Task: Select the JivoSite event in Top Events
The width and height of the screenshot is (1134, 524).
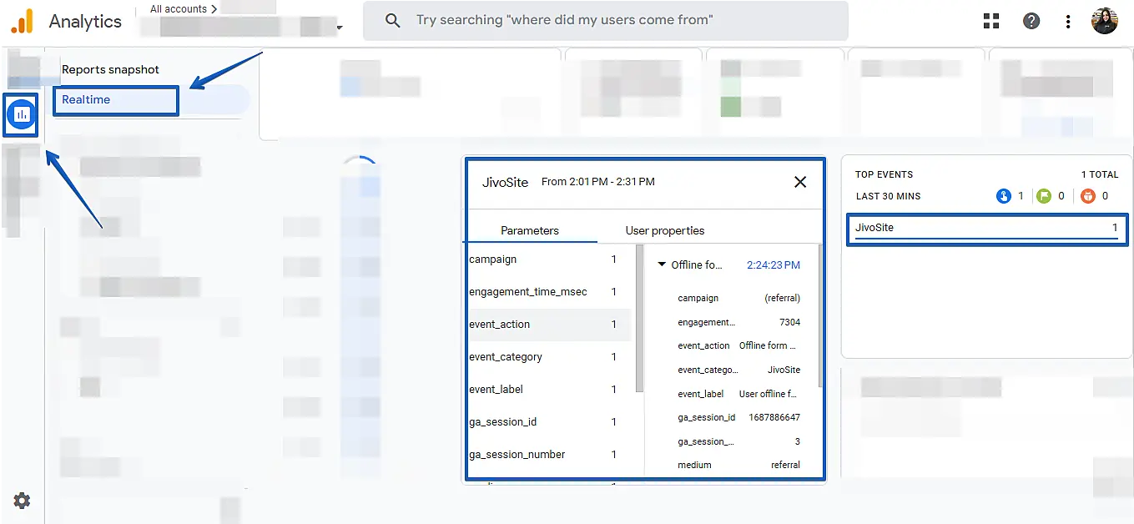Action: [985, 228]
